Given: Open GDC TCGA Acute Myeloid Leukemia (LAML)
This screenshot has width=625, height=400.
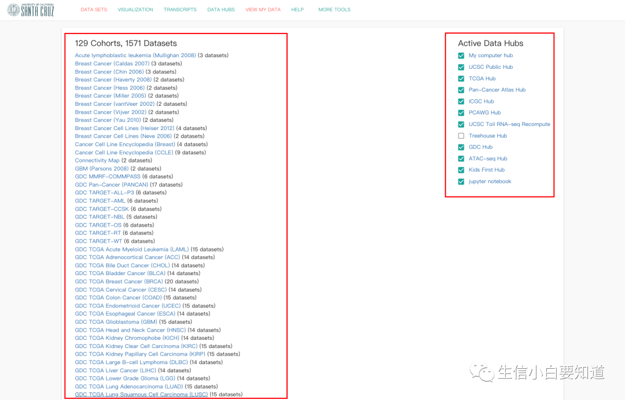Looking at the screenshot, I should 131,249.
